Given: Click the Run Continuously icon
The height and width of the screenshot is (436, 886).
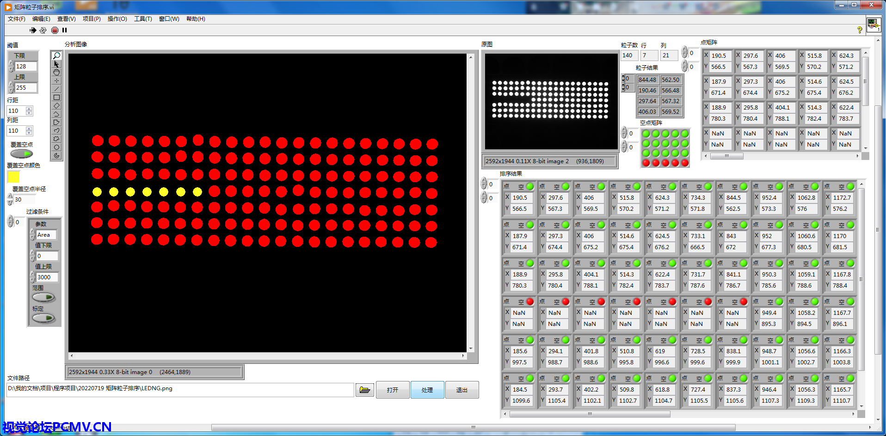Looking at the screenshot, I should [43, 31].
